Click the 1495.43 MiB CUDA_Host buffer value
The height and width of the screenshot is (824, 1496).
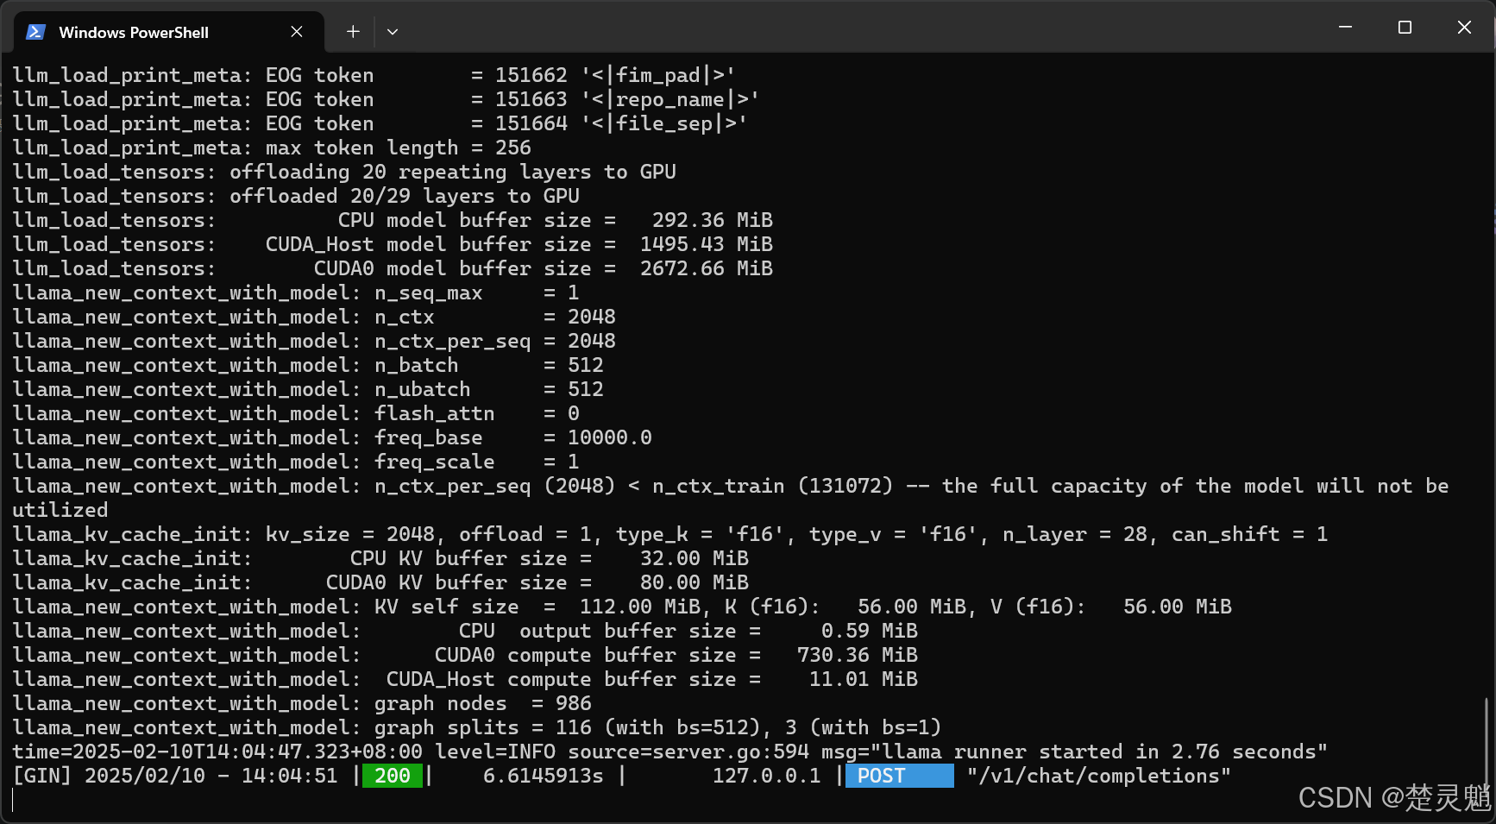click(707, 244)
